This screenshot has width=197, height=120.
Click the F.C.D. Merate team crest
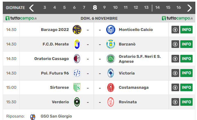(x=77, y=44)
